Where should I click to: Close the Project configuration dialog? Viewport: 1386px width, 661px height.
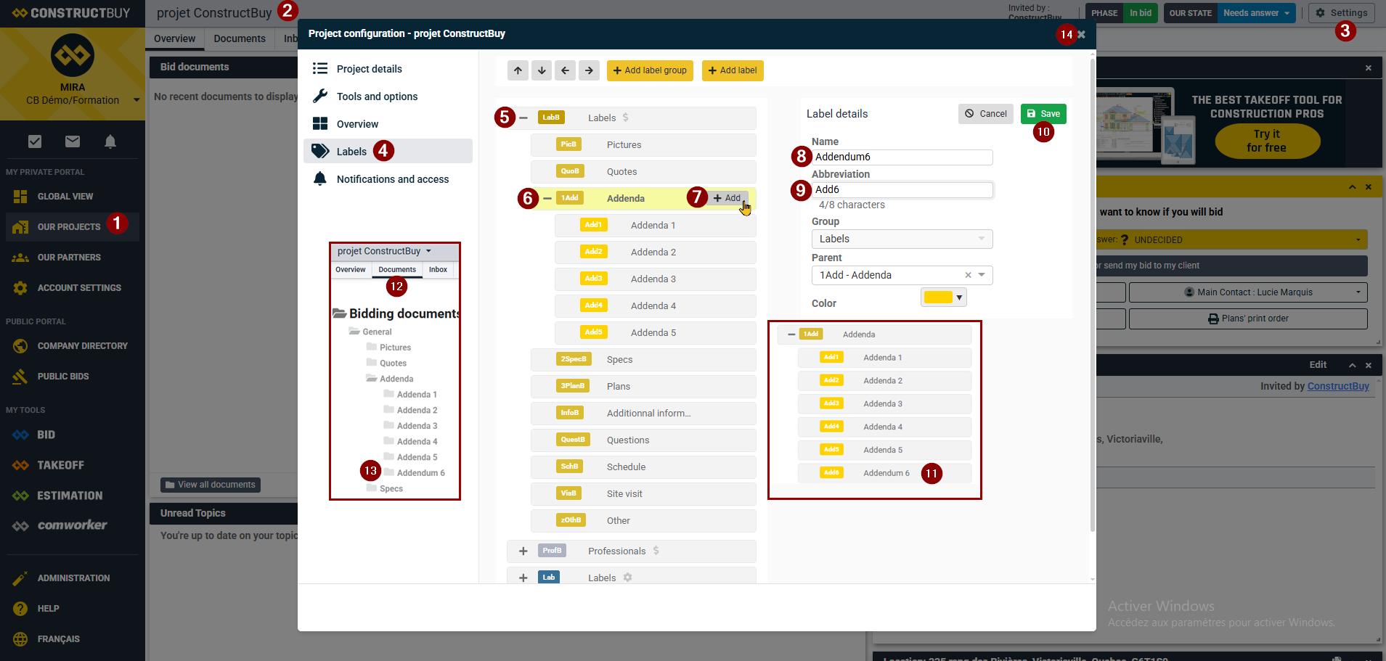point(1082,34)
